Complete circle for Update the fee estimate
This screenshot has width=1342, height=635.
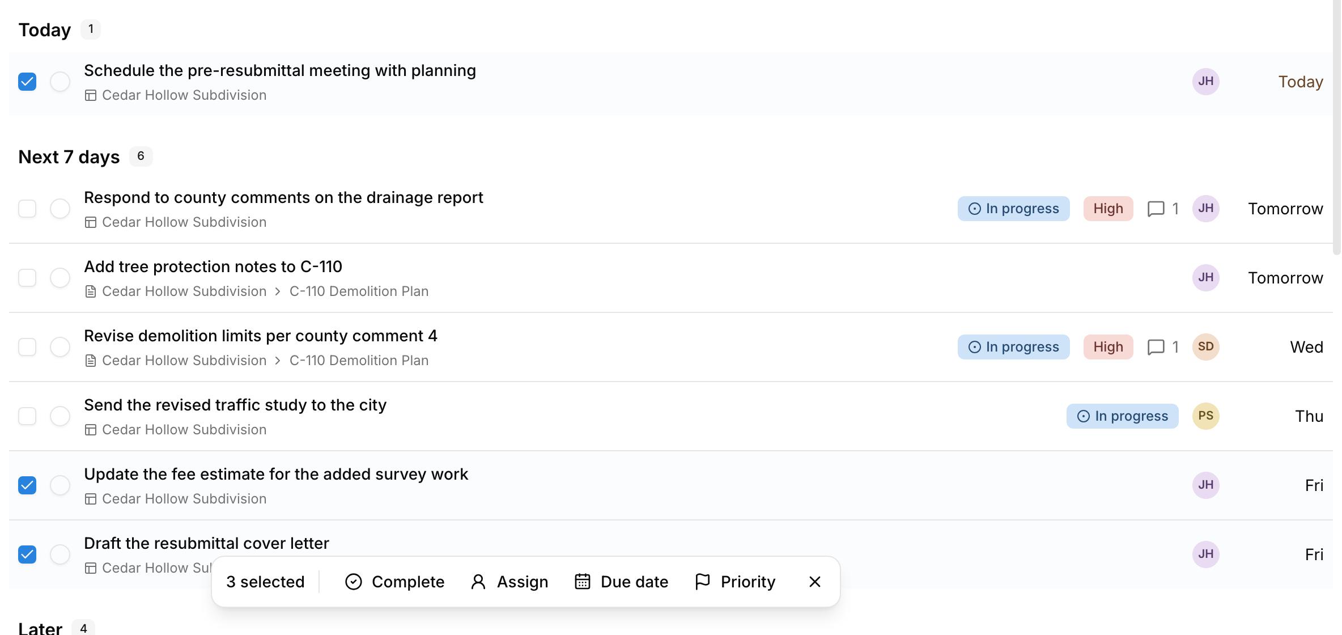pyautogui.click(x=60, y=485)
